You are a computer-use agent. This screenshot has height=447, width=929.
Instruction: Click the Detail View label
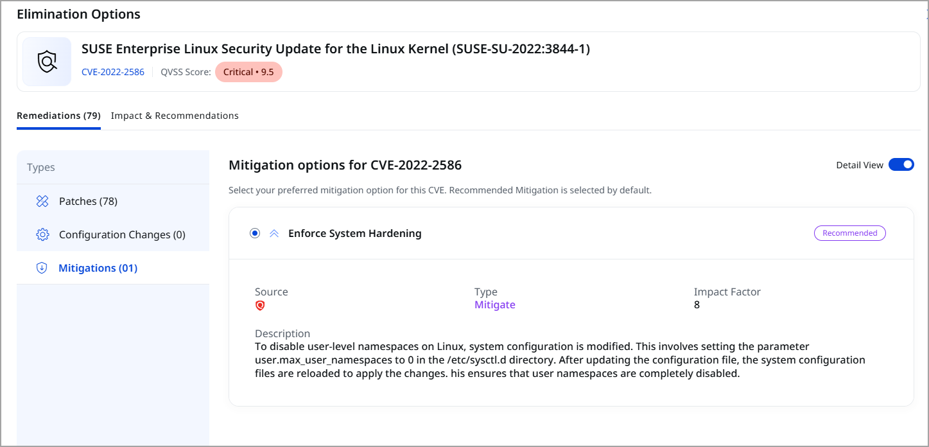click(860, 165)
